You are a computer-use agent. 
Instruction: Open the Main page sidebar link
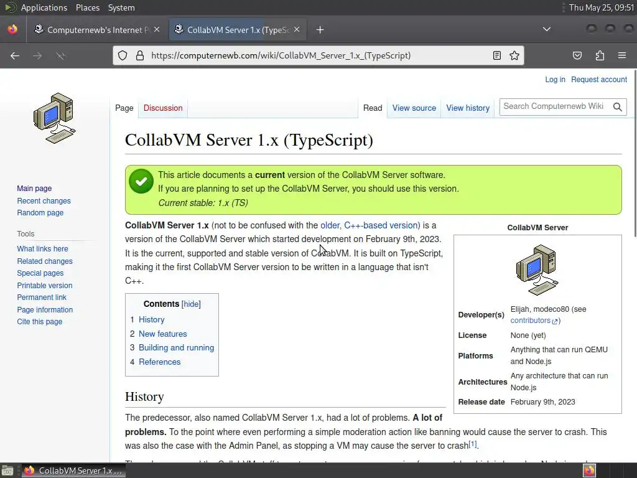click(34, 189)
